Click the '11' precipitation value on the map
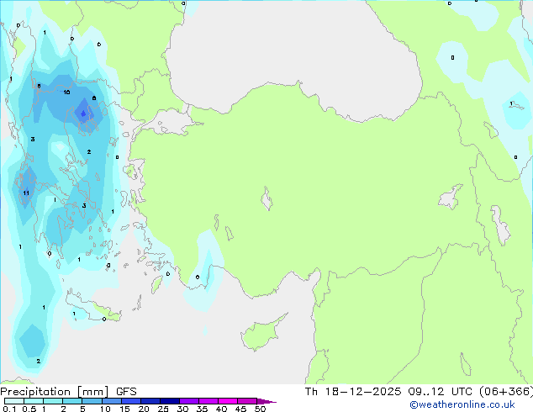Image resolution: width=533 pixels, height=412 pixels. tap(26, 193)
